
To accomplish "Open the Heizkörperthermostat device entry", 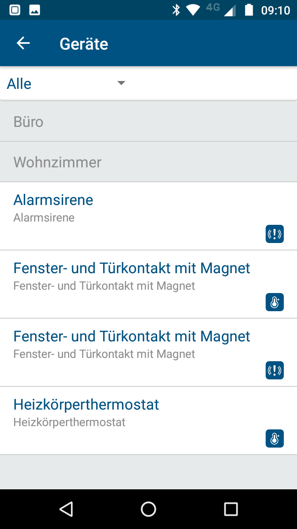I will point(148,421).
